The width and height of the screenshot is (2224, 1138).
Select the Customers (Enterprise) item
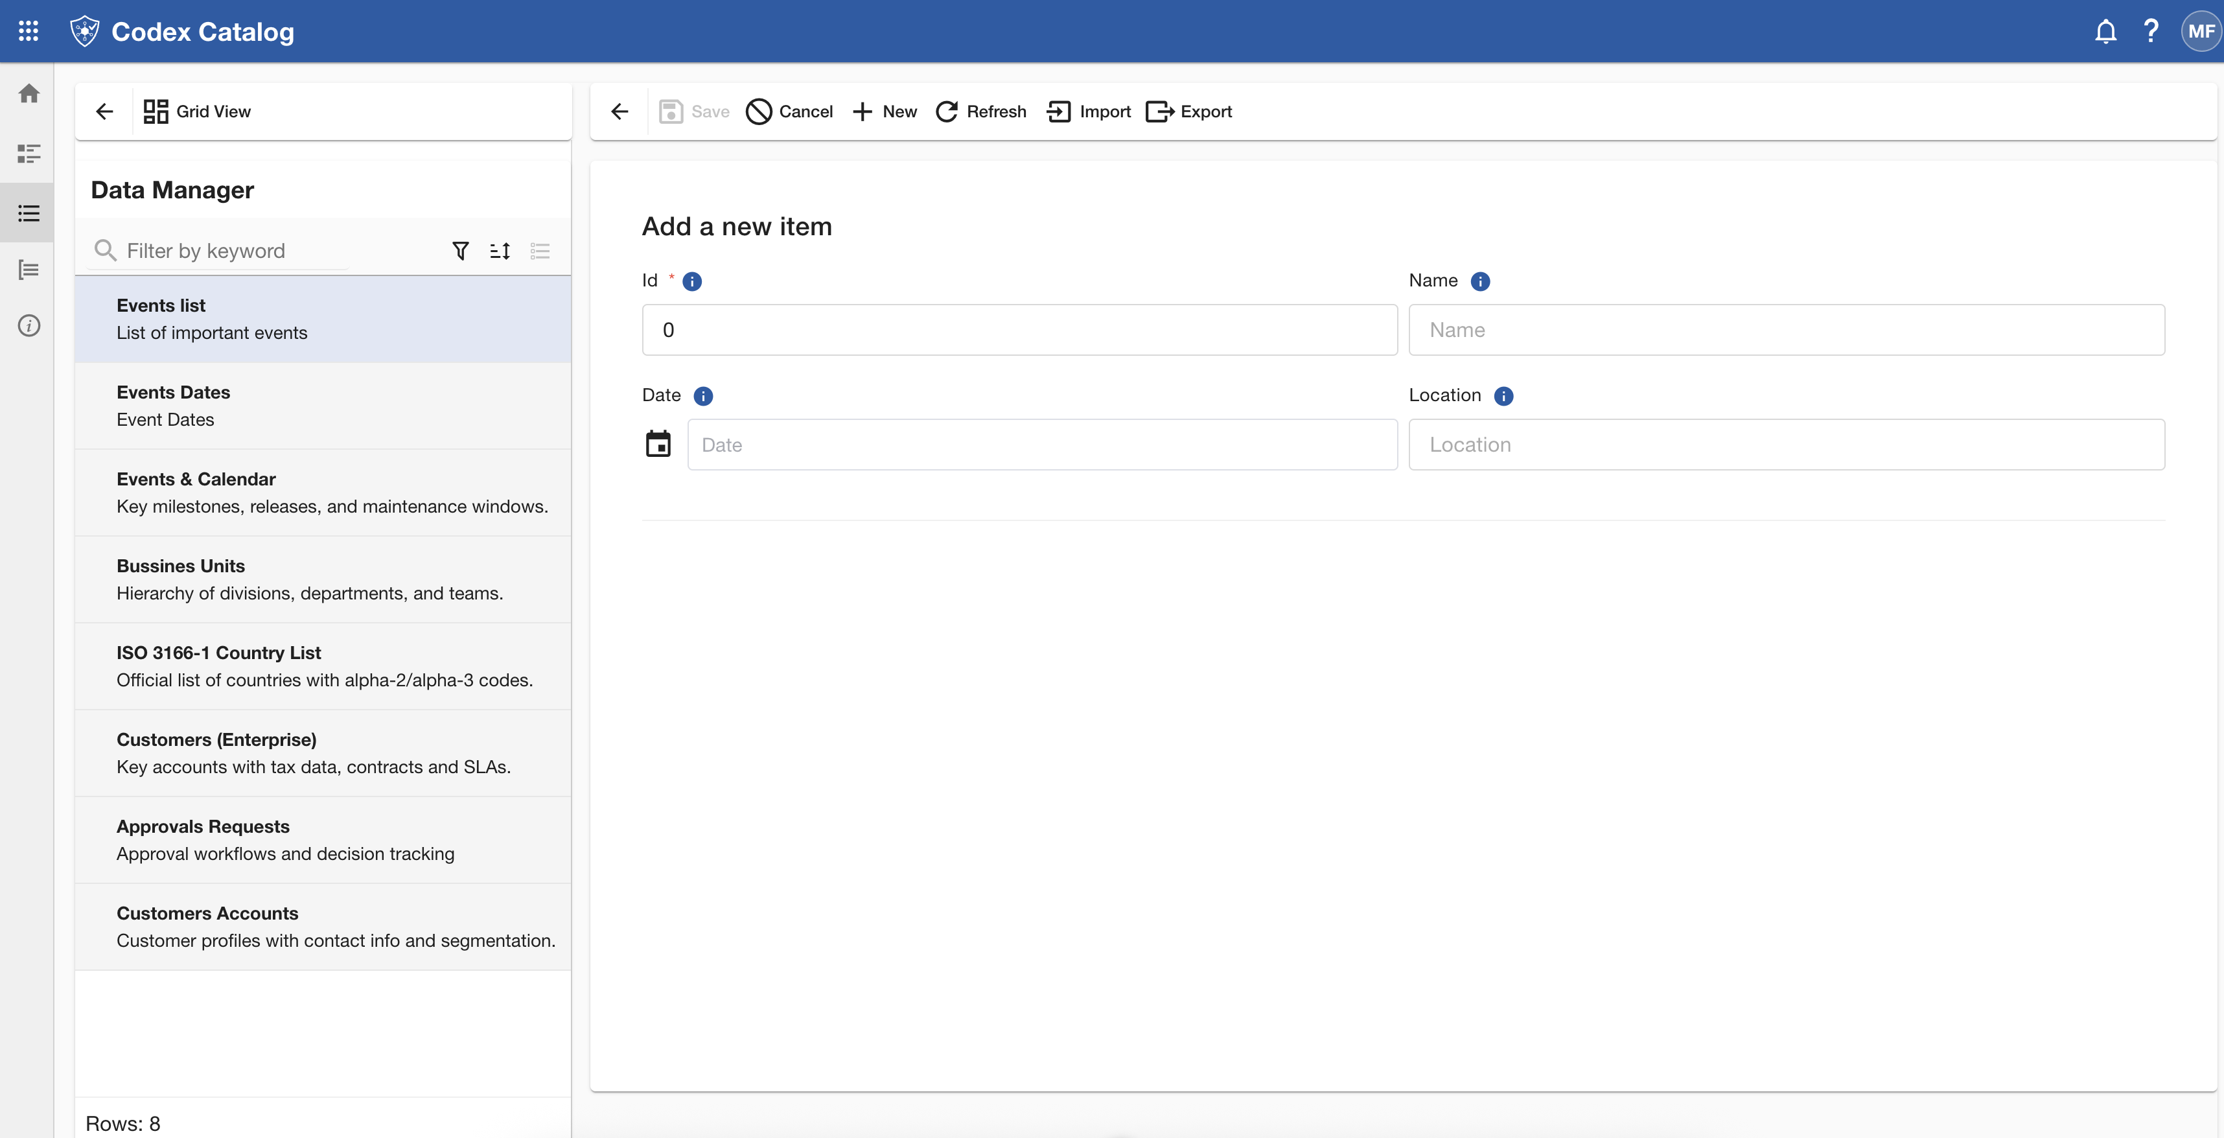[x=323, y=753]
